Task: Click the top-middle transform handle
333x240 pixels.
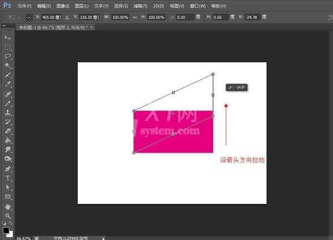Action: tap(173, 92)
